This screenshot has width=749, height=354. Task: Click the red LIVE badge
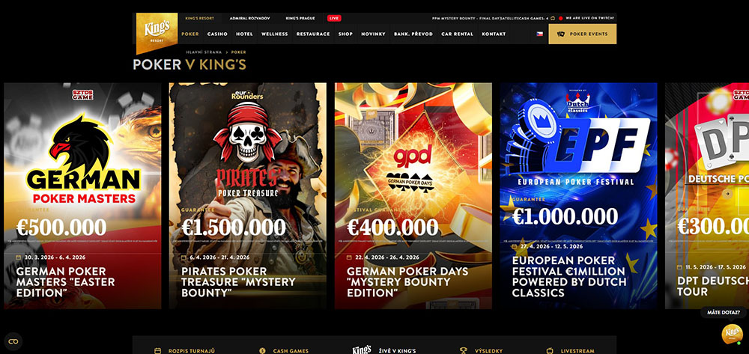[x=334, y=18]
